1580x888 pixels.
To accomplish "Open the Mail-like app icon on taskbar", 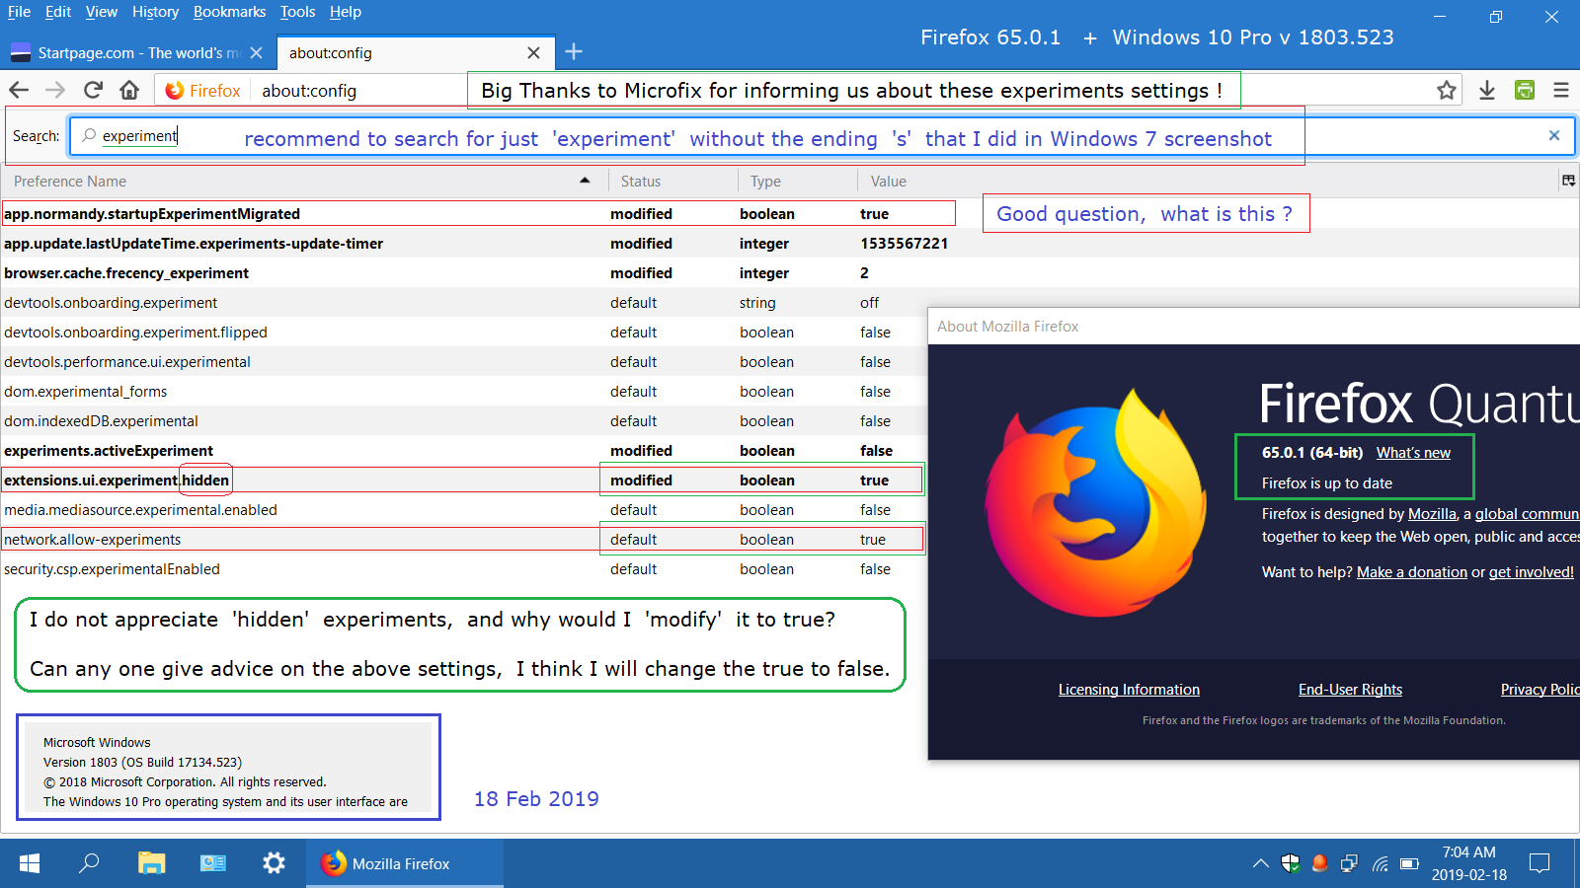I will coord(213,863).
